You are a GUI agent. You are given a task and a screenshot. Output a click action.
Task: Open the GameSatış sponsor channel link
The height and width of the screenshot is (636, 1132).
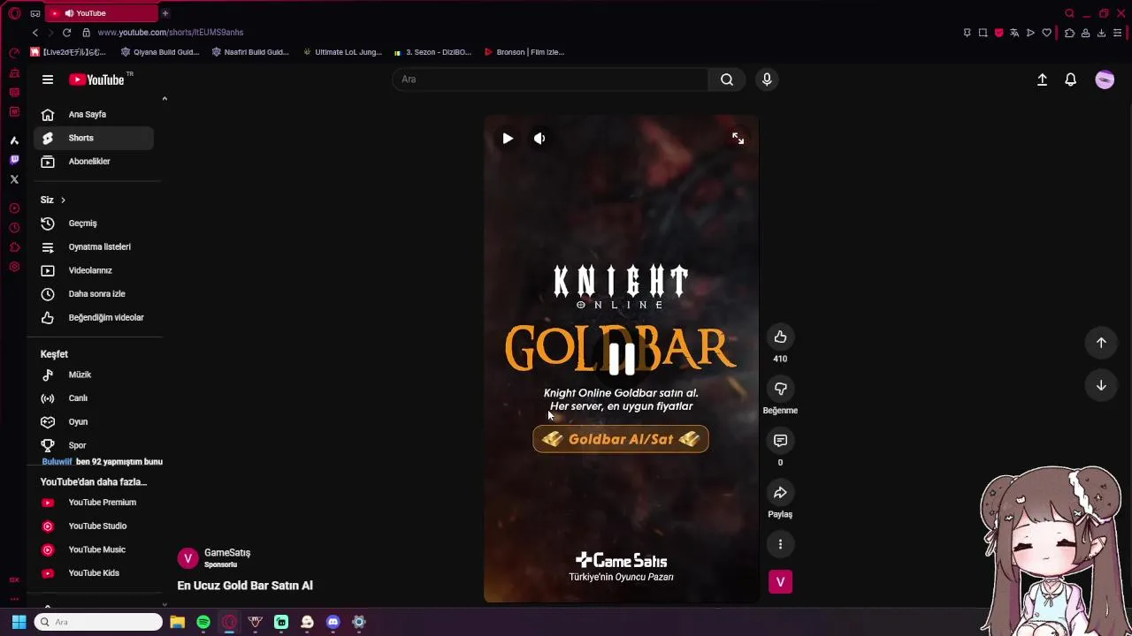coord(227,553)
